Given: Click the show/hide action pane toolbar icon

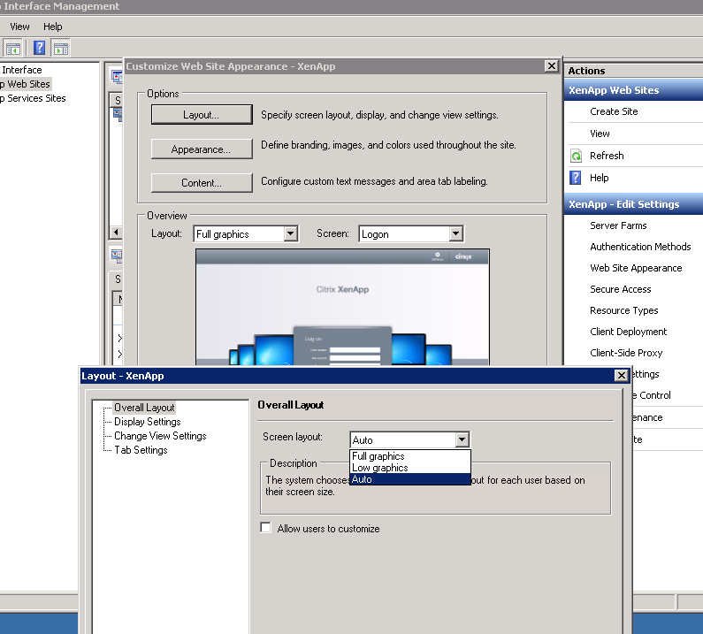Looking at the screenshot, I should (60, 49).
